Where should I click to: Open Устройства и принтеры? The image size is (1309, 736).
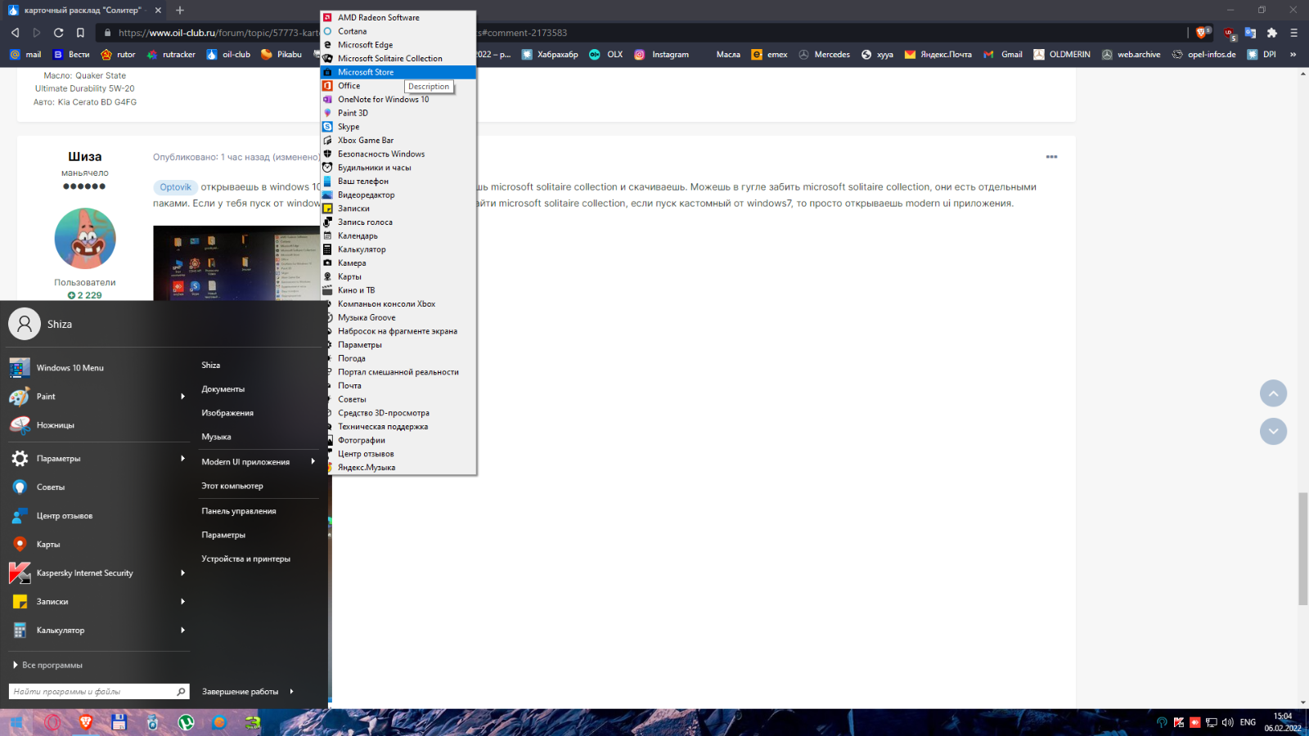tap(246, 559)
